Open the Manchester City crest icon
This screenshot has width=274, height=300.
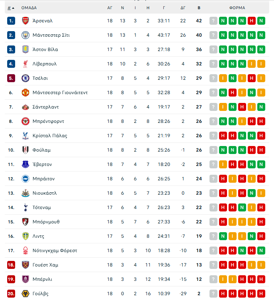pyautogui.click(x=25, y=35)
